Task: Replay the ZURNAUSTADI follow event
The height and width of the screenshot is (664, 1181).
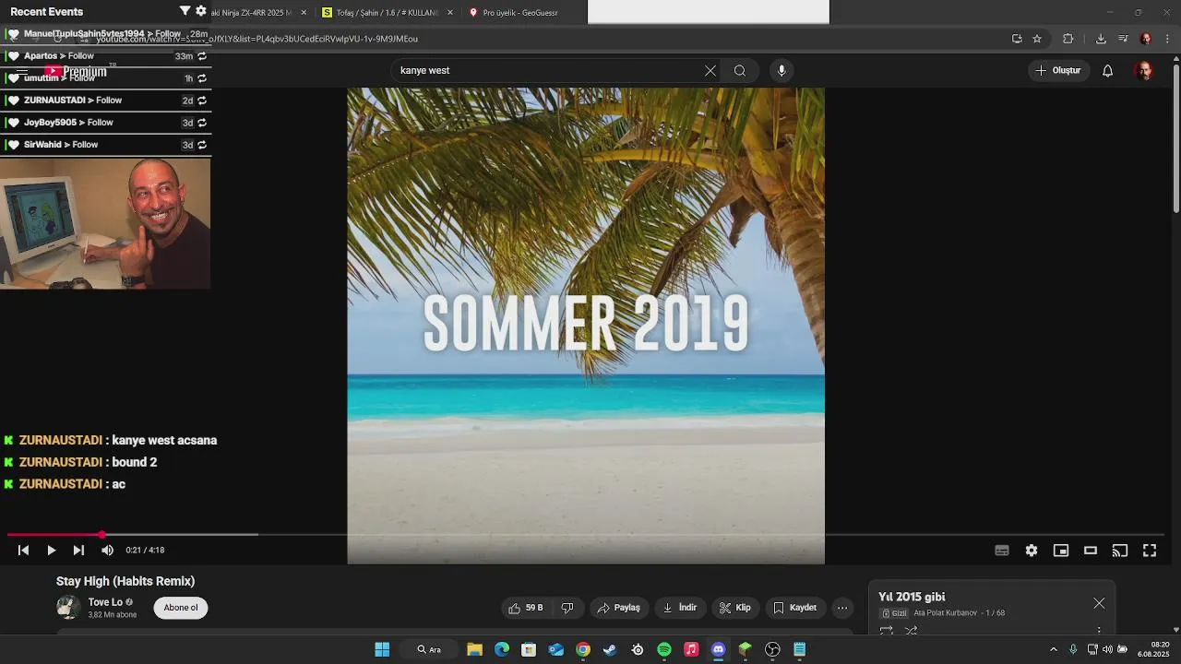Action: (202, 101)
